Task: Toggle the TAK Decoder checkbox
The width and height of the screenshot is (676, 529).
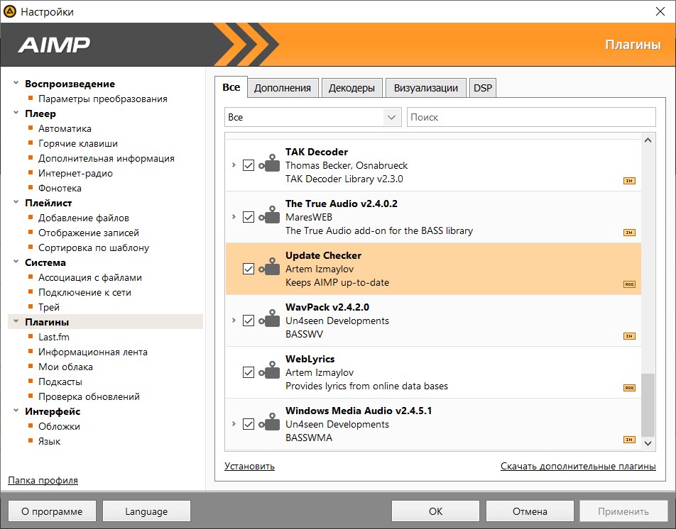Action: pyautogui.click(x=249, y=165)
